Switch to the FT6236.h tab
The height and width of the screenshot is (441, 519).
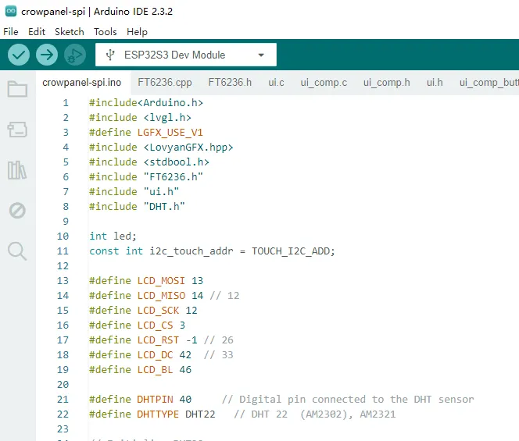click(230, 82)
